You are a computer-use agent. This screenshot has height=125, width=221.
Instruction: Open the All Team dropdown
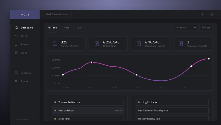point(186,28)
